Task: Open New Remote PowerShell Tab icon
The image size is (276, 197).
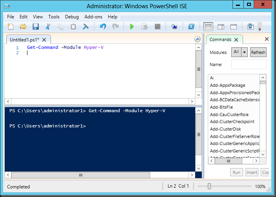Action: click(174, 27)
